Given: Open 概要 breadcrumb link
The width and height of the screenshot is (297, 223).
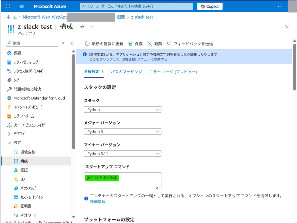Looking at the screenshot, I should click(x=121, y=17).
